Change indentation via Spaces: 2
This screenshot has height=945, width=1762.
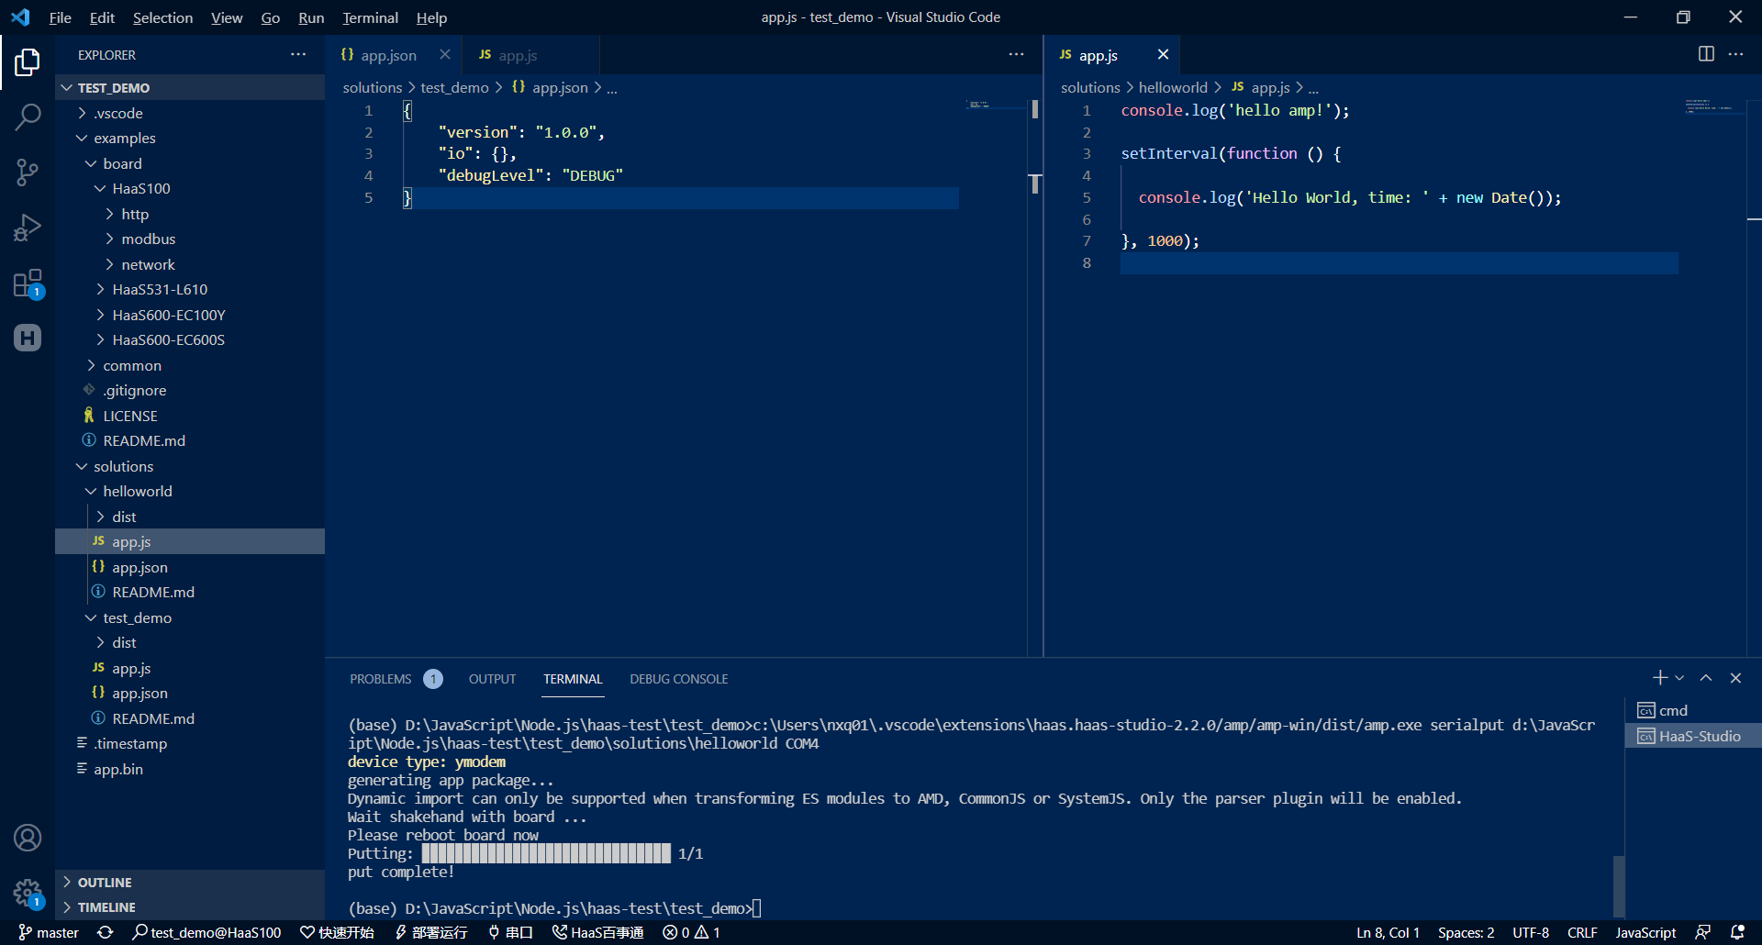(1466, 932)
